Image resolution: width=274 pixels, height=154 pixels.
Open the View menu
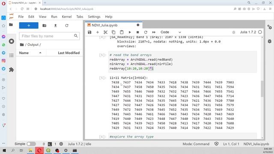coord(42,17)
